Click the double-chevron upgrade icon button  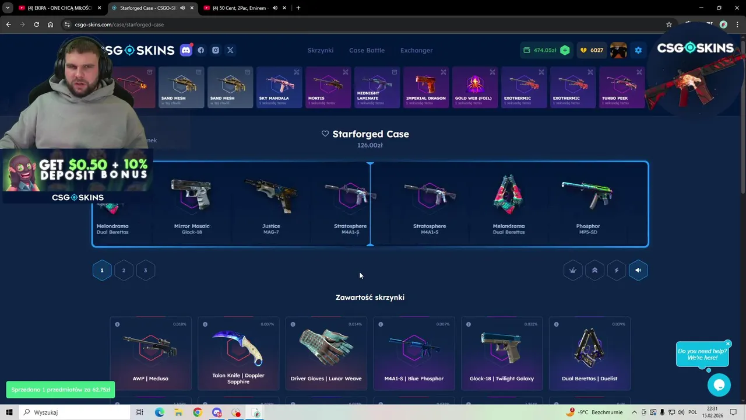[x=594, y=270]
